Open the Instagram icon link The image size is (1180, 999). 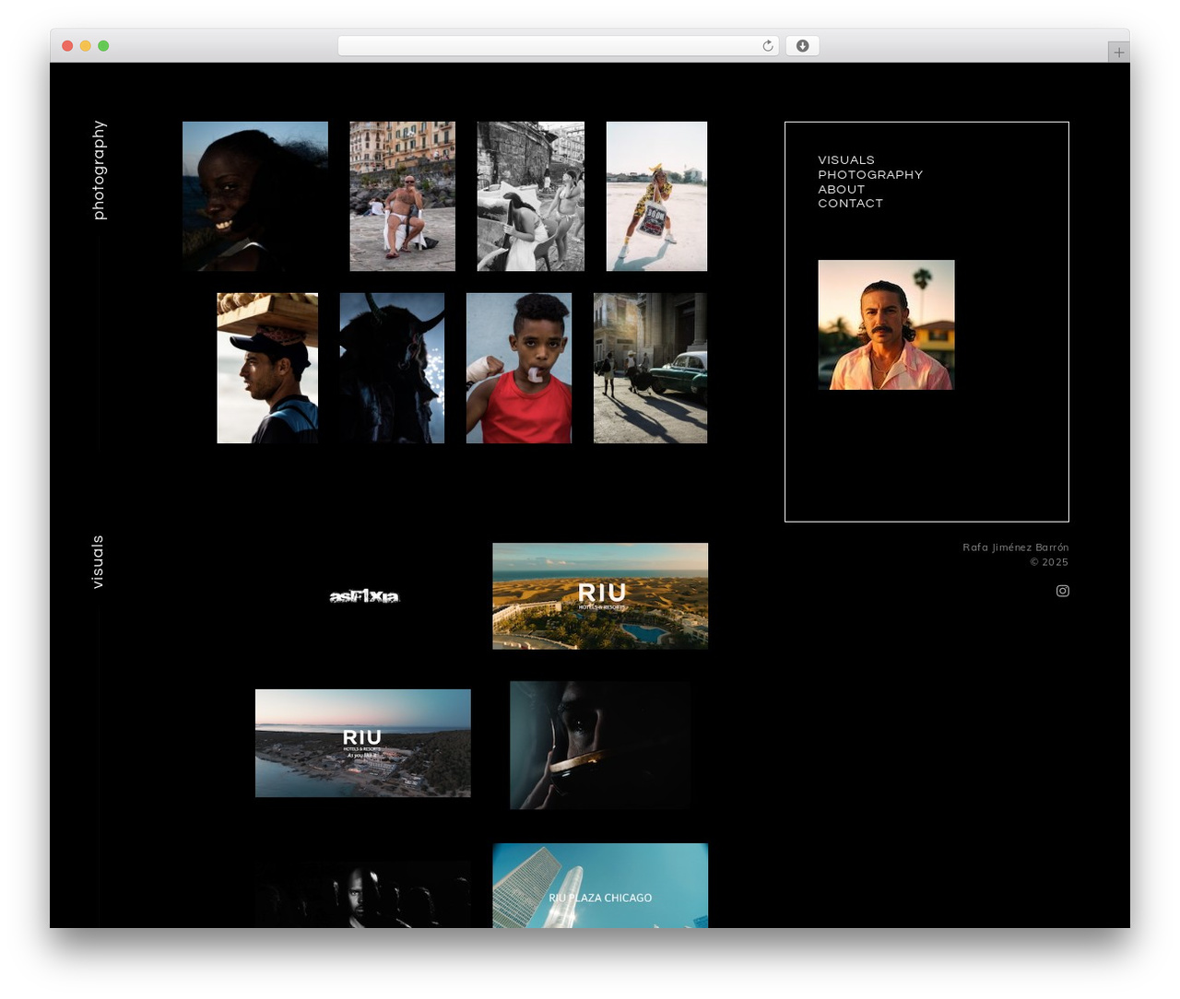pyautogui.click(x=1062, y=591)
